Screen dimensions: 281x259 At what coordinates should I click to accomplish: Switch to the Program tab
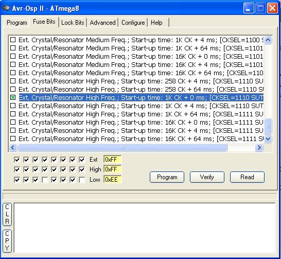pos(16,23)
